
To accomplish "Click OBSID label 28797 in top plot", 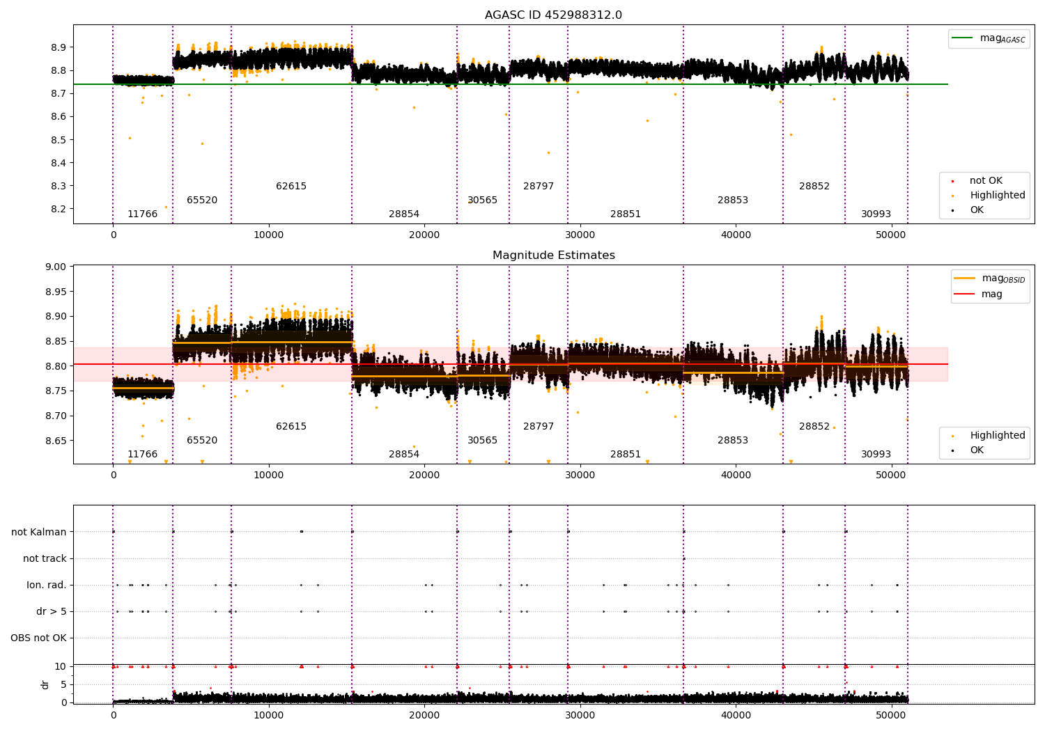I will pos(539,187).
